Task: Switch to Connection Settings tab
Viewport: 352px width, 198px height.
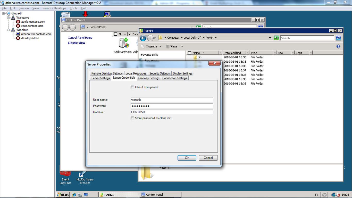Action: pyautogui.click(x=175, y=78)
